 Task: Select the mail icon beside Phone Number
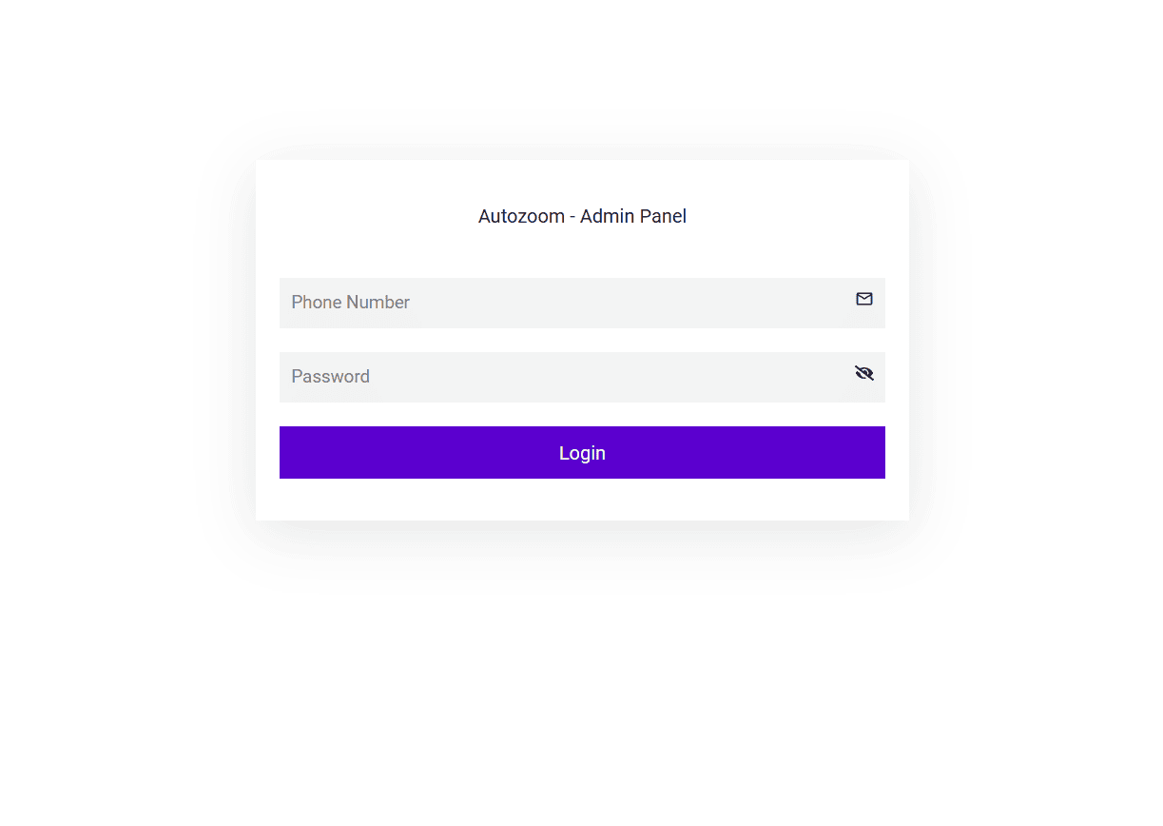tap(863, 300)
